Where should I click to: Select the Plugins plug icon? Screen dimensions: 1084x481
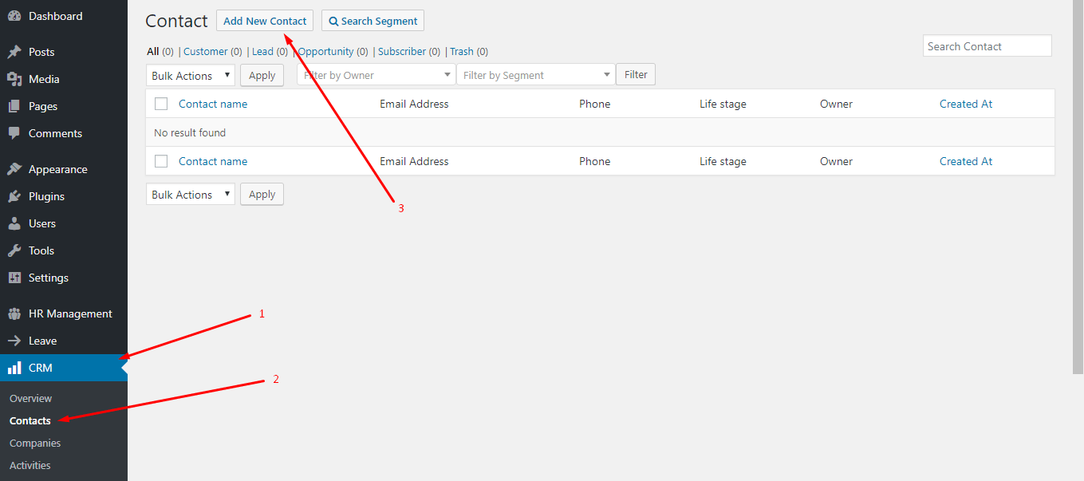(14, 196)
